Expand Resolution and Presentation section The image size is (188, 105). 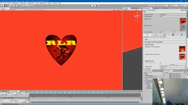[x=164, y=42]
